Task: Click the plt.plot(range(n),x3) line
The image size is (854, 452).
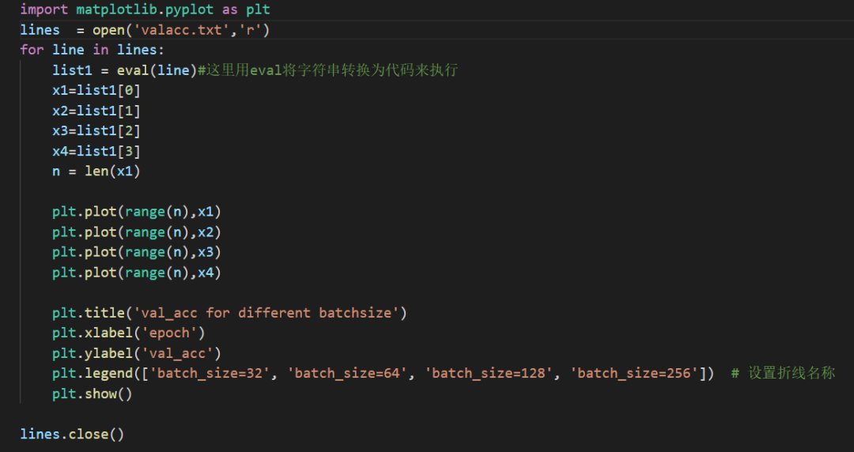Action: pyautogui.click(x=137, y=252)
